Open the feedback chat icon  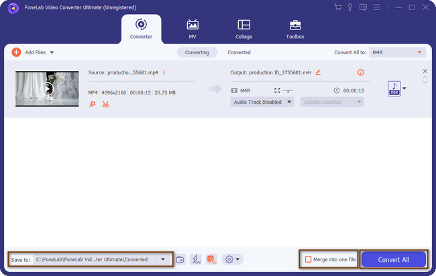tap(363, 7)
